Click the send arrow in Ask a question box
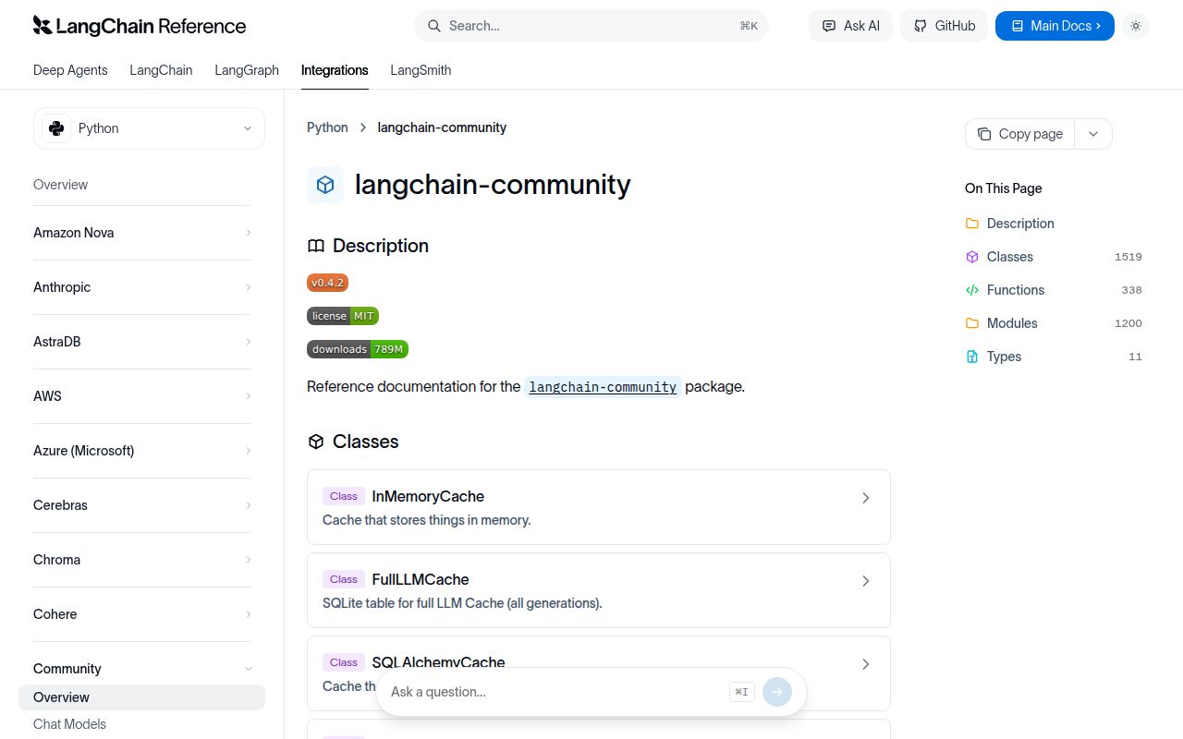 click(x=777, y=692)
